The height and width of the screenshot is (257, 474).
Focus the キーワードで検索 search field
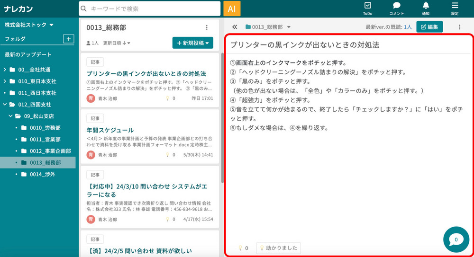click(x=150, y=9)
